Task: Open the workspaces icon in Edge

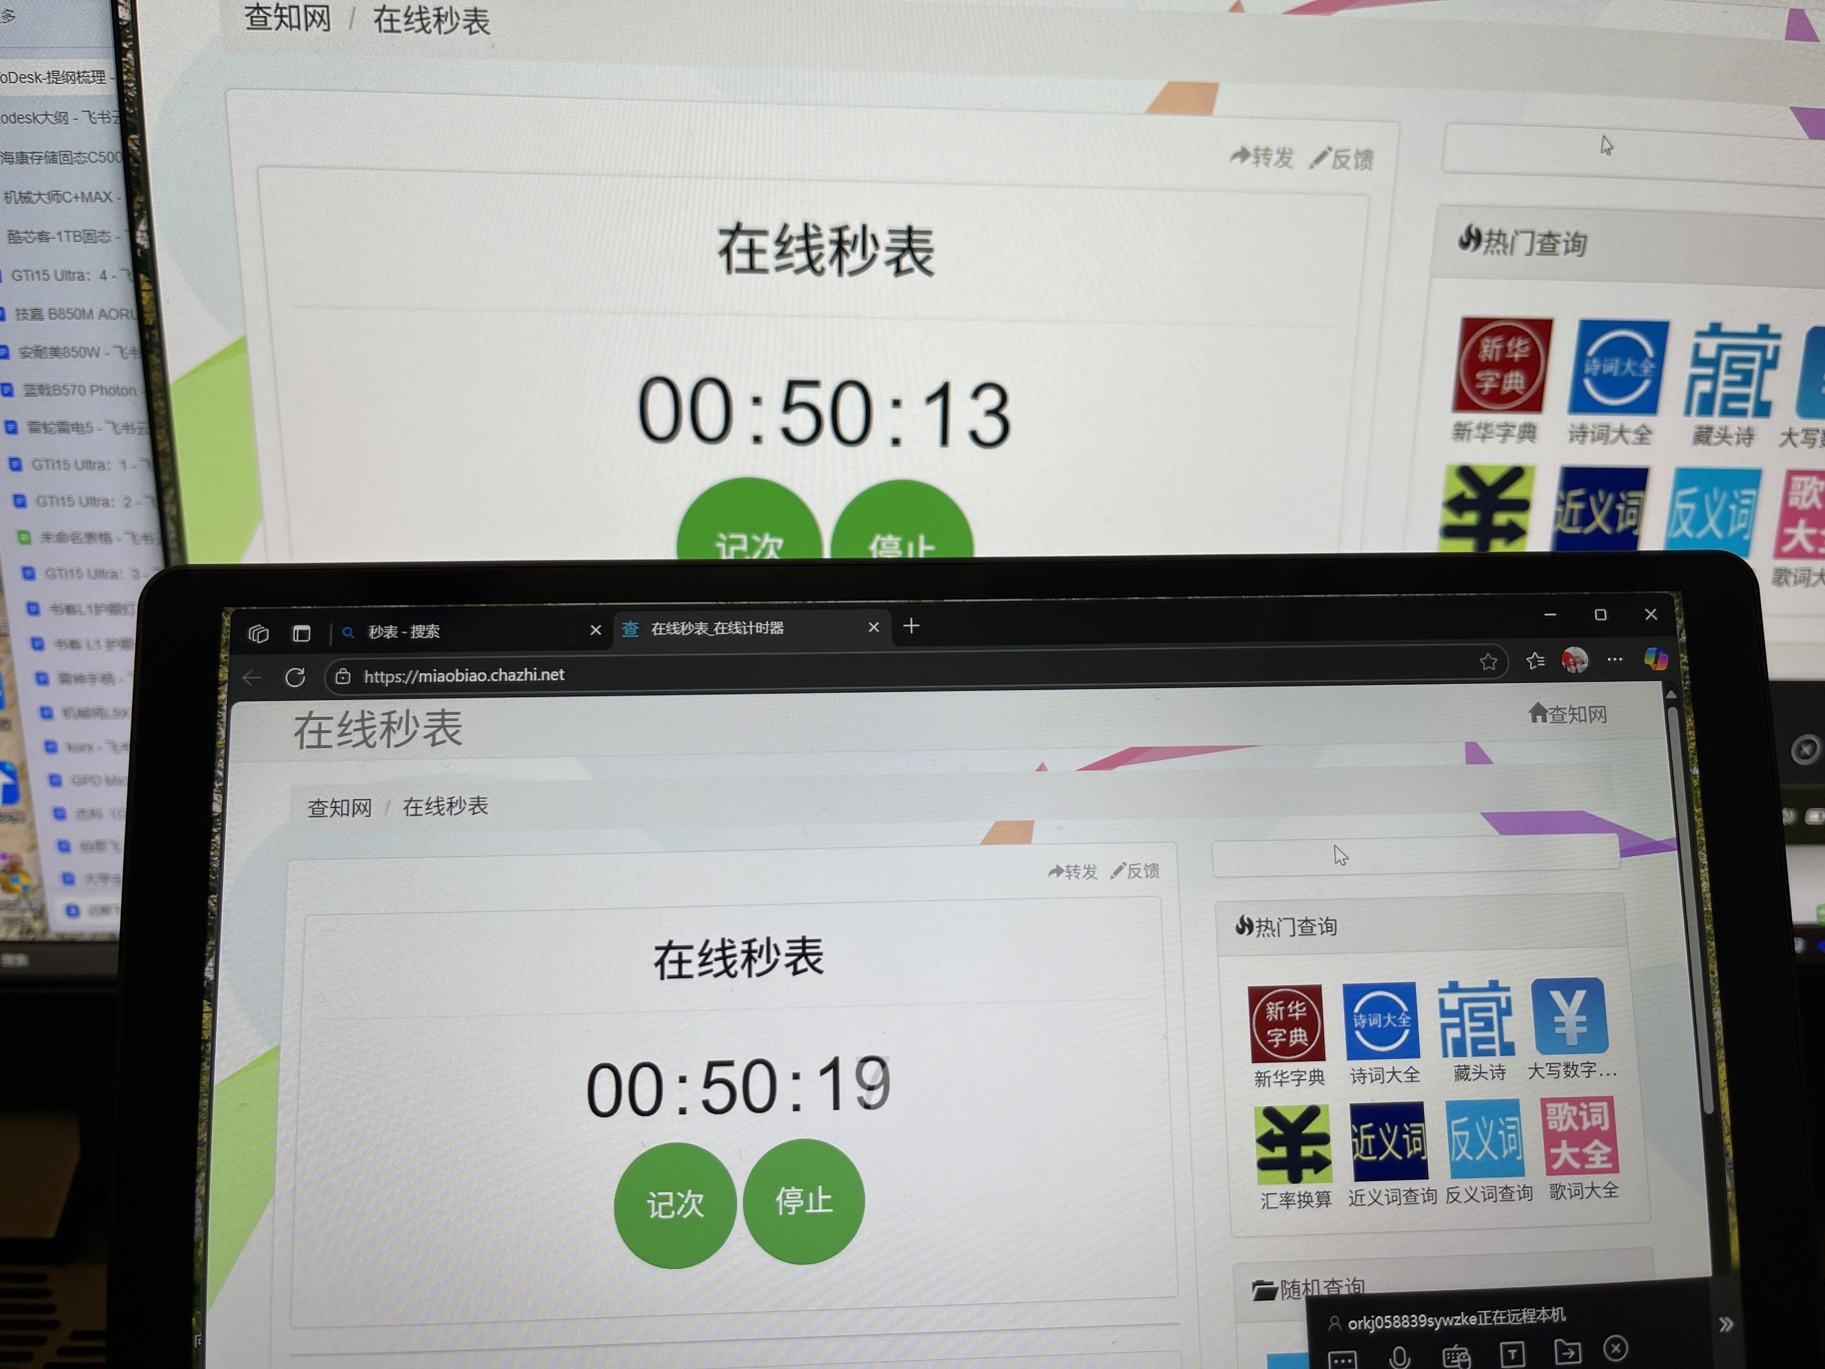Action: tap(258, 633)
